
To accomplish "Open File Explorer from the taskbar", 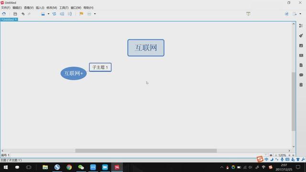I will click(x=45, y=167).
